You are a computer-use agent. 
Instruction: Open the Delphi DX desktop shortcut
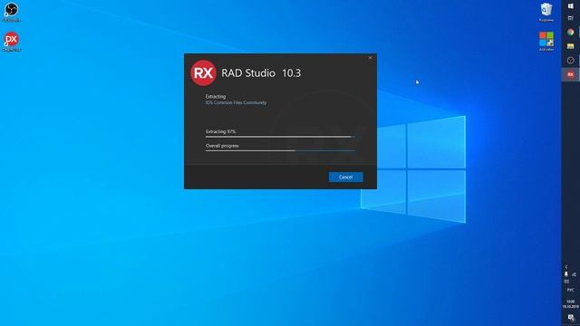(x=11, y=42)
